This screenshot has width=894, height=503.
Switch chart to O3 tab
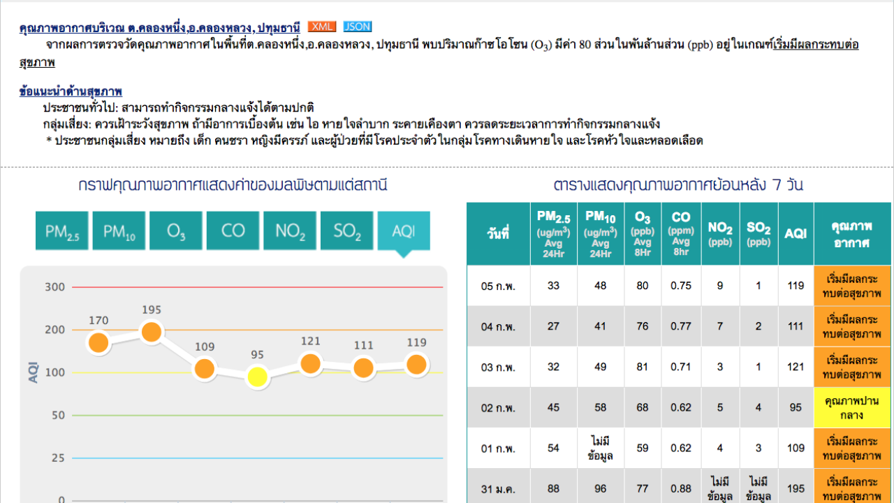pyautogui.click(x=176, y=231)
